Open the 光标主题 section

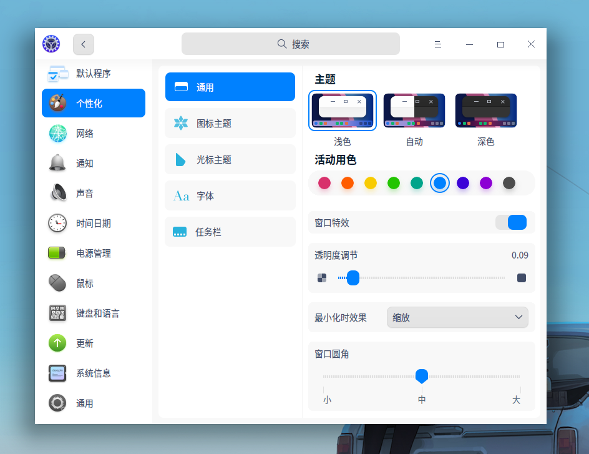230,159
